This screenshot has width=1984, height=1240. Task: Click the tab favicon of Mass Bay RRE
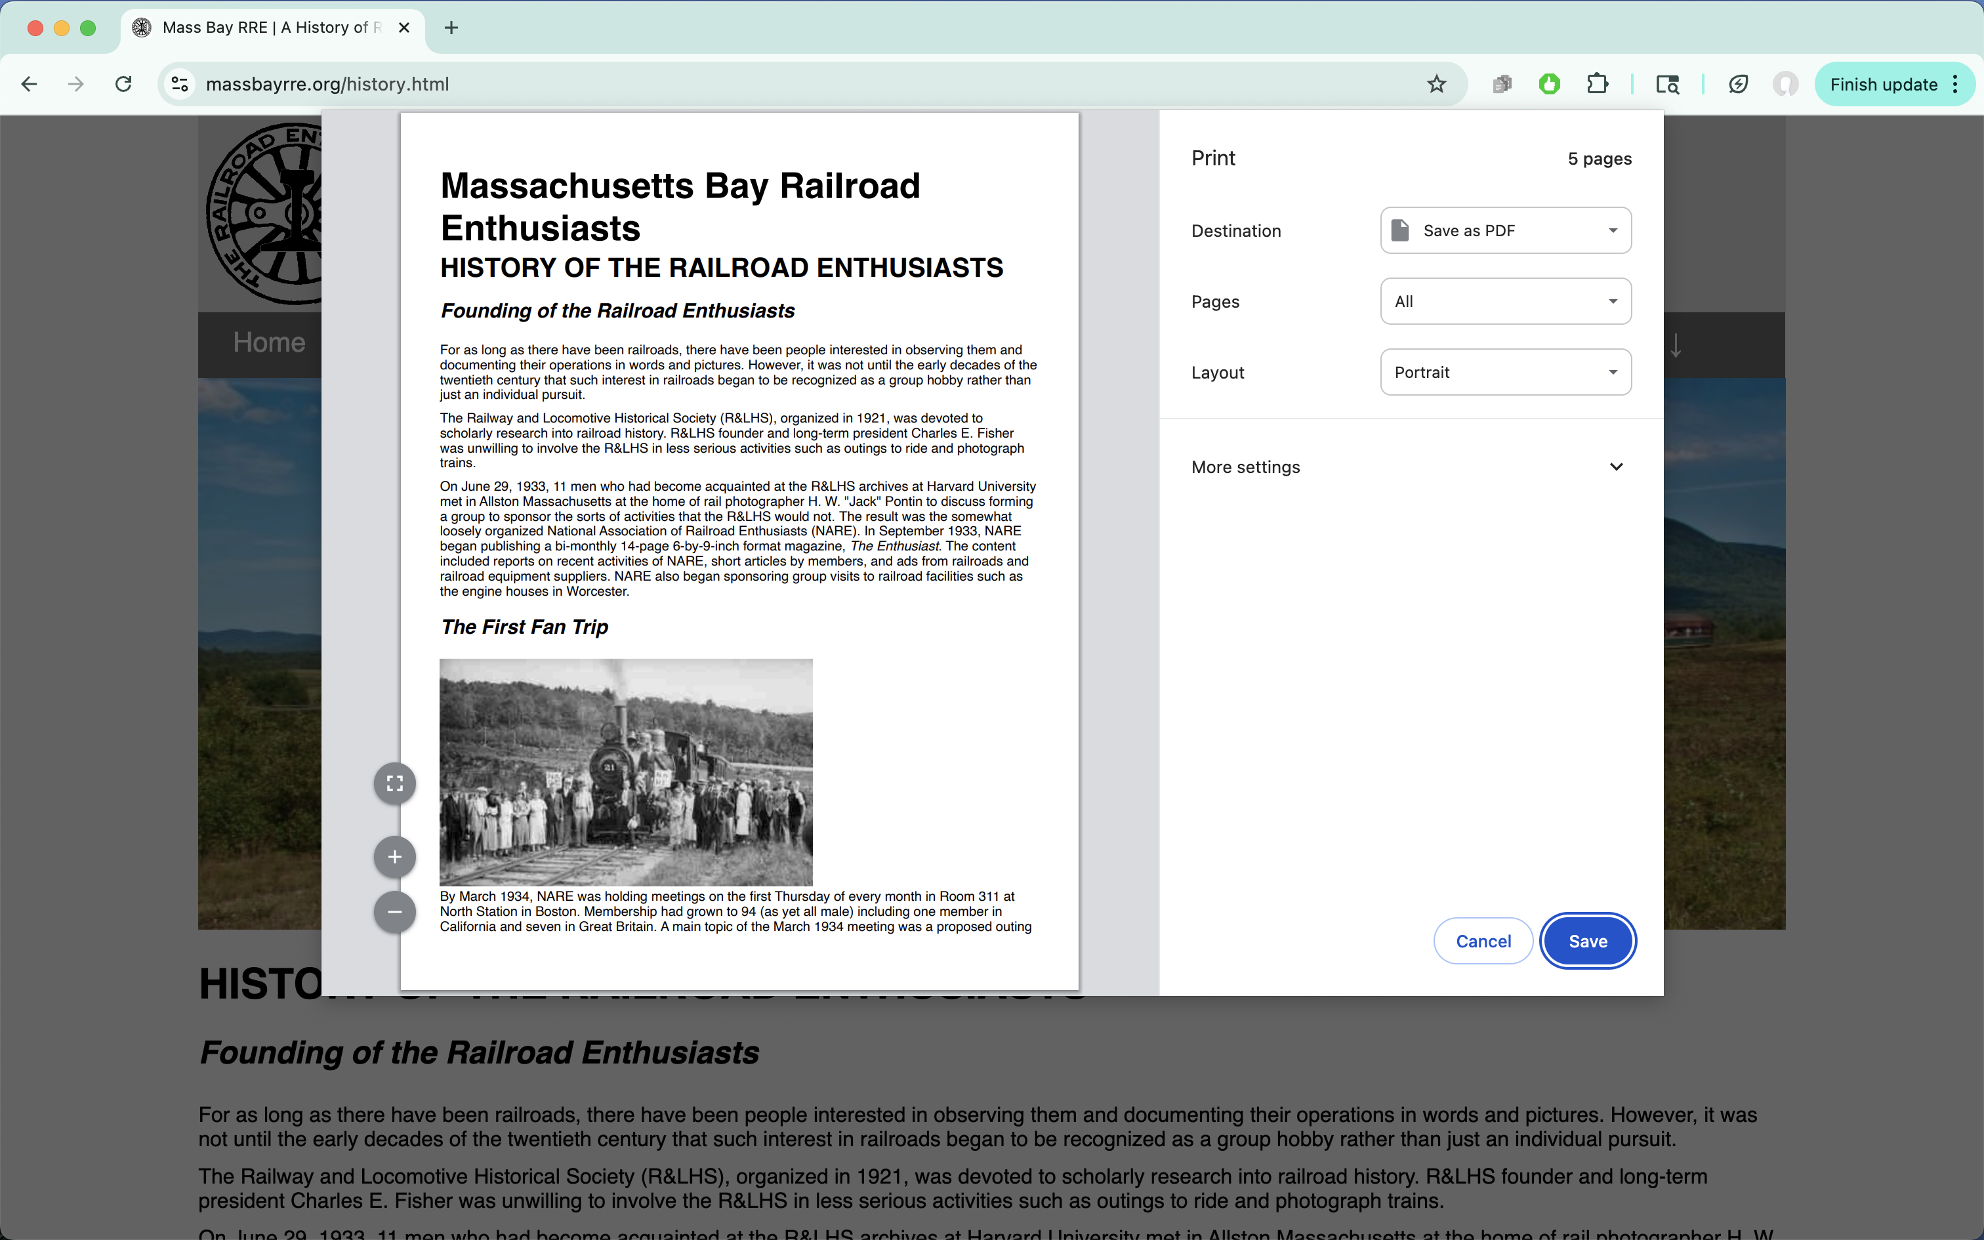click(x=142, y=28)
